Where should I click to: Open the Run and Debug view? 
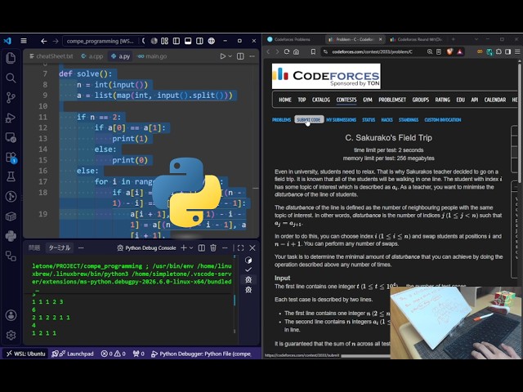11,118
